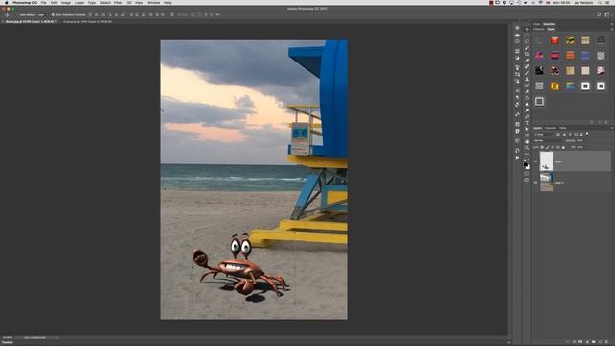The height and width of the screenshot is (346, 615).
Task: Select the Crop tool
Action: 527,54
